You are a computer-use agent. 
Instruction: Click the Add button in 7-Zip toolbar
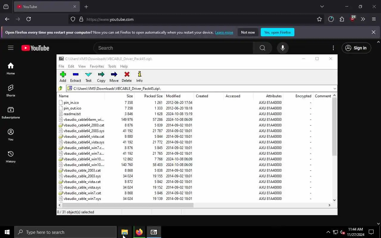click(63, 77)
